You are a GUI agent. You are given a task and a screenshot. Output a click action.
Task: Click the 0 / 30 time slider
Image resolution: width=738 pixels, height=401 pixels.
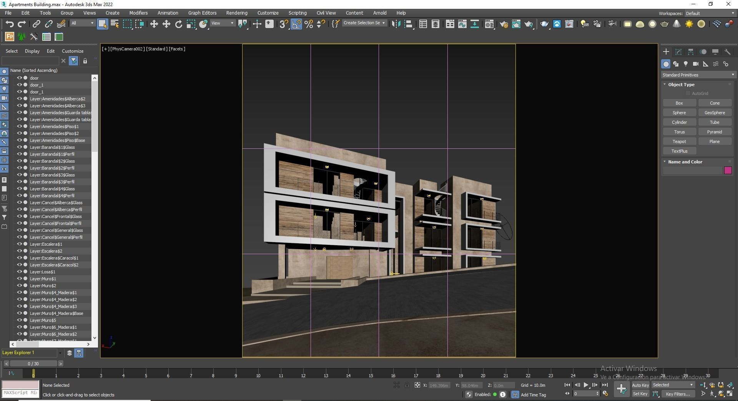[33, 364]
